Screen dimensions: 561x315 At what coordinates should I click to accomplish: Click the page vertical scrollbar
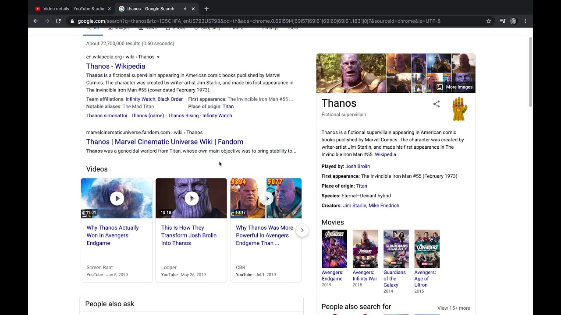[x=530, y=72]
